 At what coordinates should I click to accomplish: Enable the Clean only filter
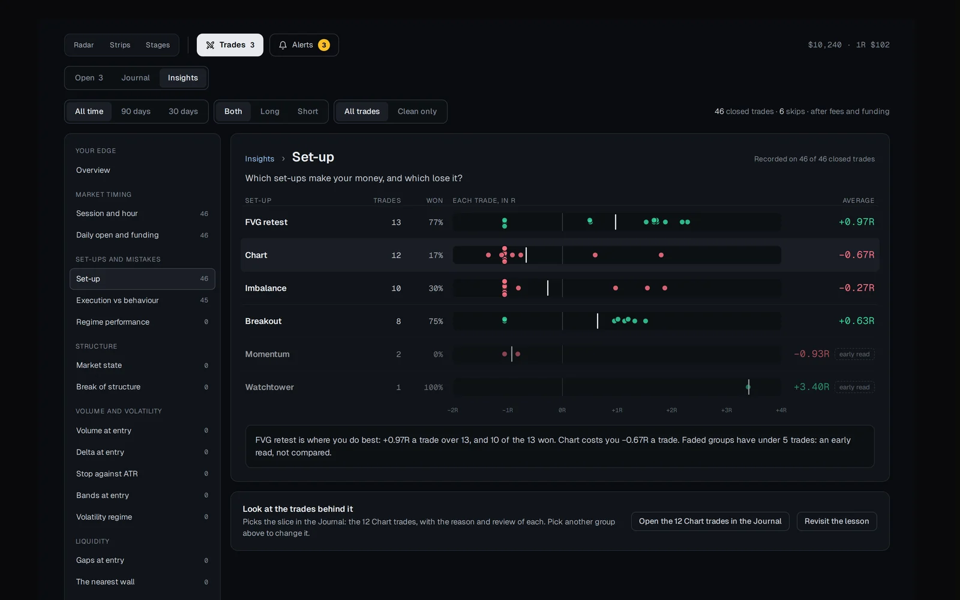(x=417, y=112)
